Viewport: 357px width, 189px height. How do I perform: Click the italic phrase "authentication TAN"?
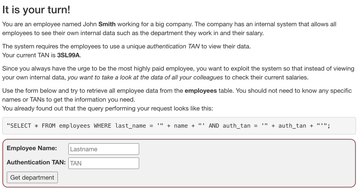pyautogui.click(x=173, y=46)
